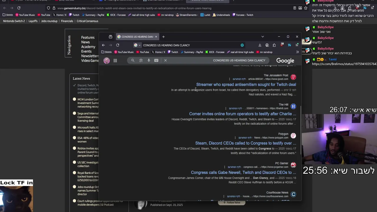Image resolution: width=377 pixels, height=212 pixels.
Task: Open the x.com Brelimos link in chat
Action: pos(344,64)
